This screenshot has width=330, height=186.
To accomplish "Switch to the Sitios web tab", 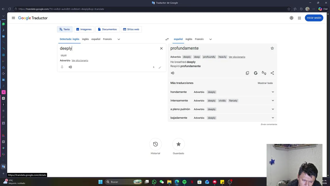I will click(131, 29).
